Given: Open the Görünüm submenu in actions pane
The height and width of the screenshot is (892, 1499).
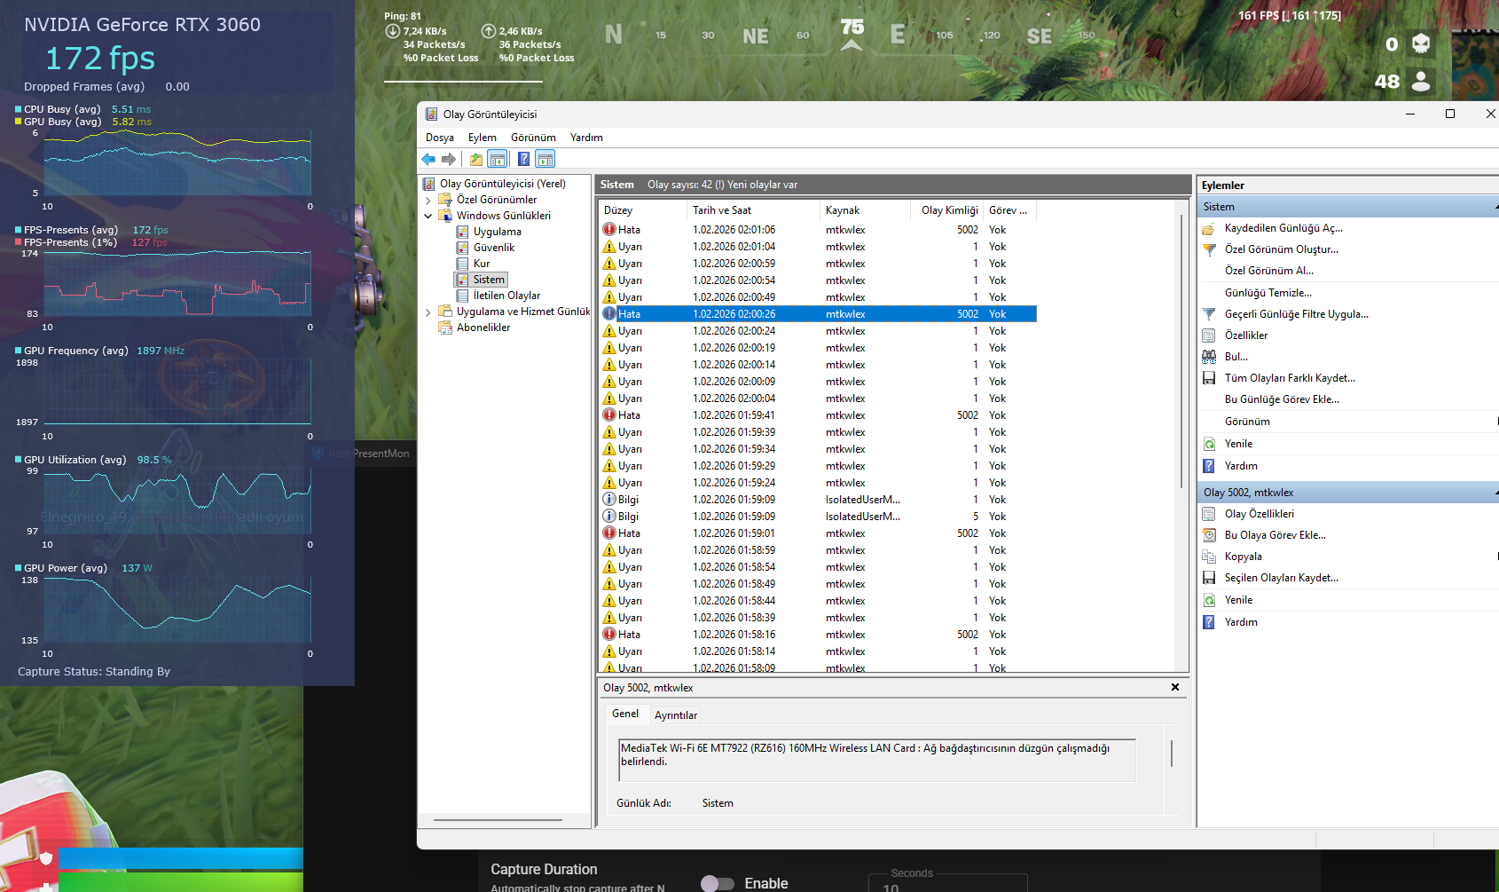Looking at the screenshot, I should pos(1247,422).
